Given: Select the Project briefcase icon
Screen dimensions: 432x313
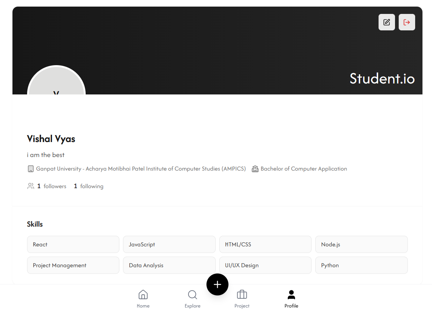Looking at the screenshot, I should tap(242, 294).
